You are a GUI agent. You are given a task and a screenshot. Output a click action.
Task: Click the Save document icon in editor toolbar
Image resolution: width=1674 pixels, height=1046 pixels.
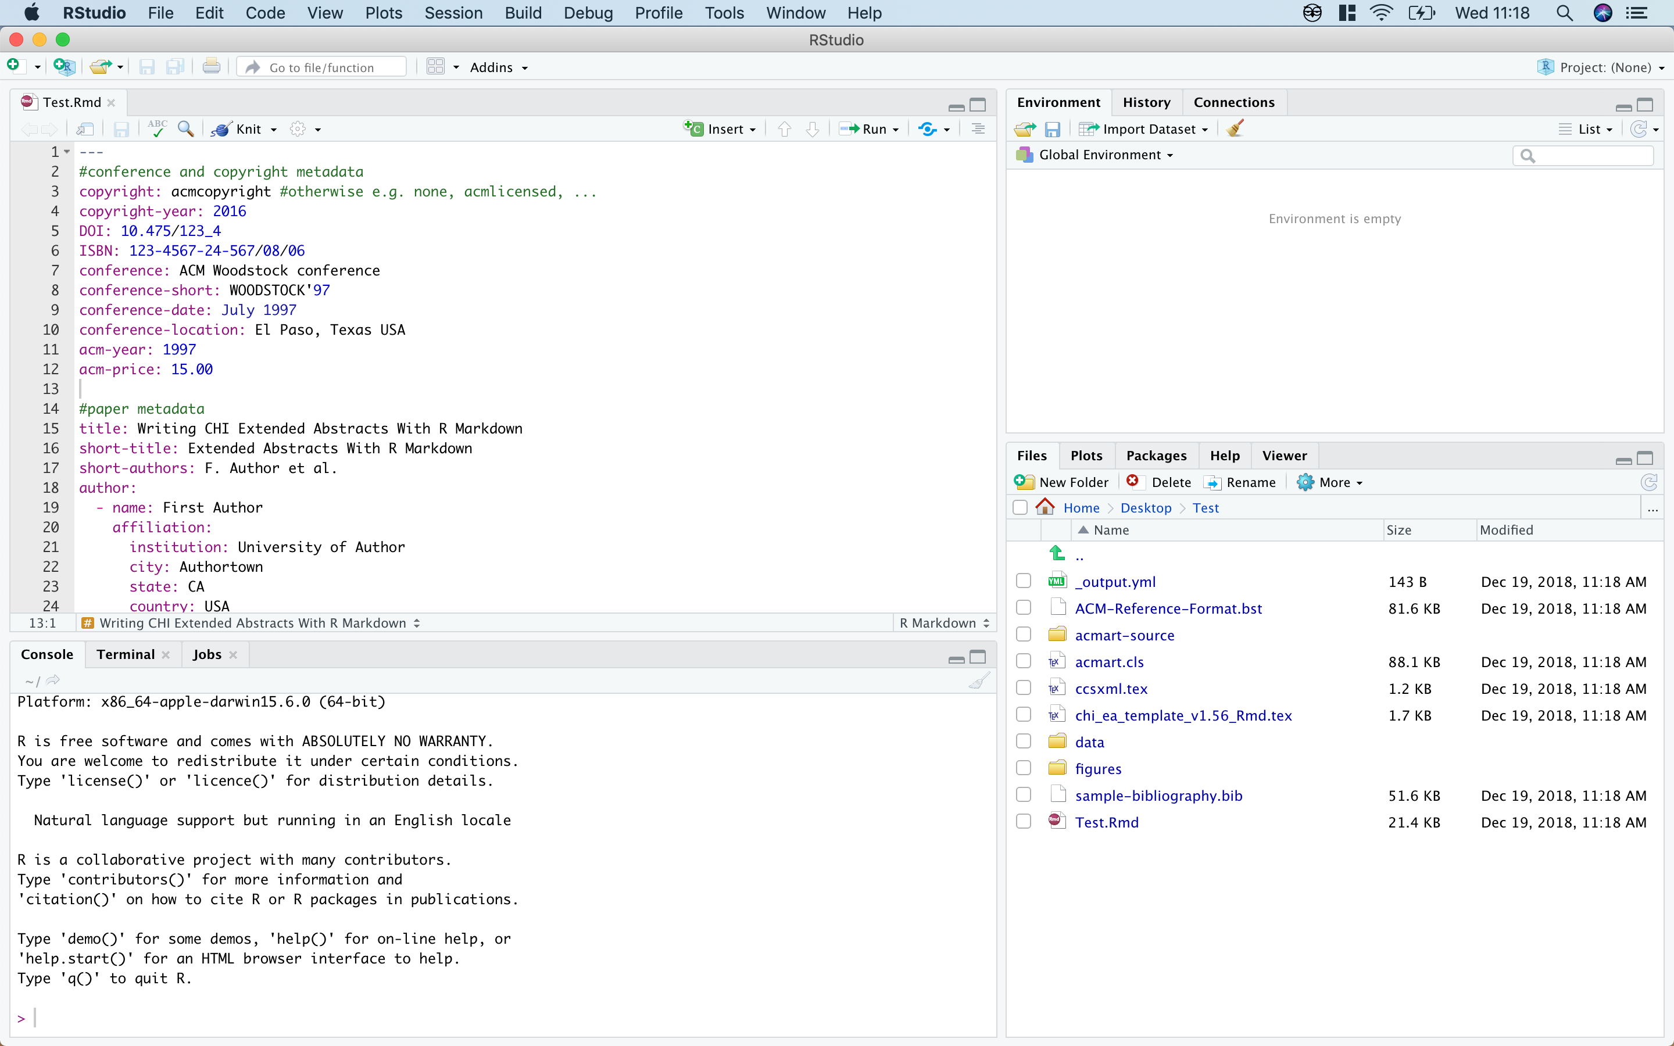[121, 128]
